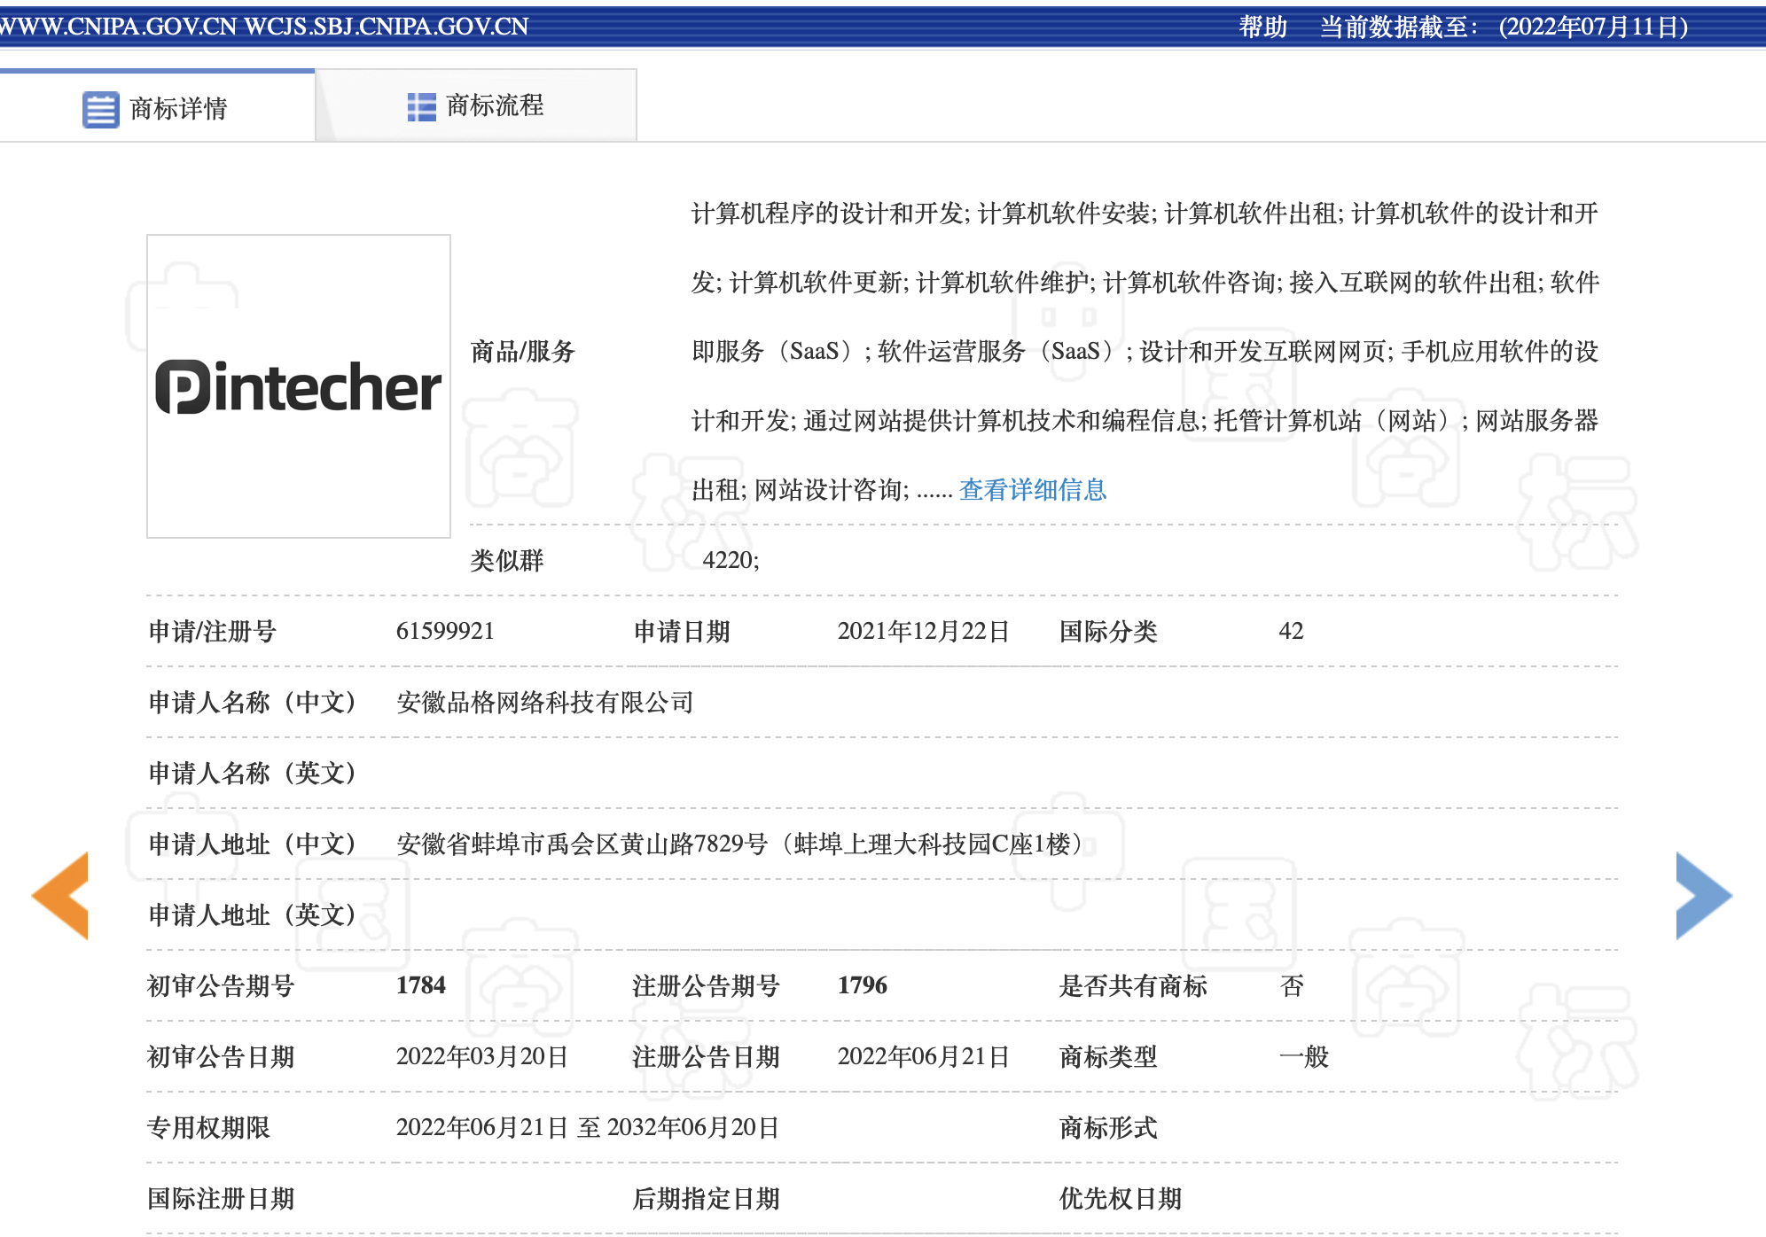1766x1237 pixels.
Task: Switch to the 商标详情 tab
Action: click(x=157, y=107)
